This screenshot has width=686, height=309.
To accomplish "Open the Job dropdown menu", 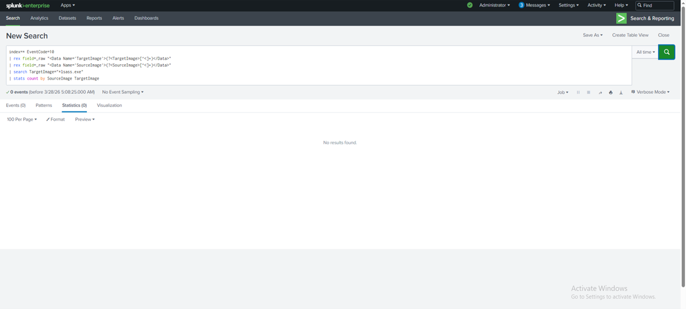I will 563,92.
